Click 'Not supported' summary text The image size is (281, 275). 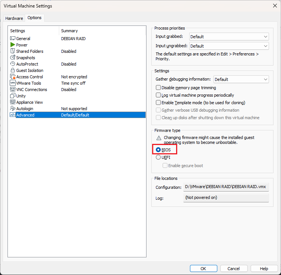74,109
